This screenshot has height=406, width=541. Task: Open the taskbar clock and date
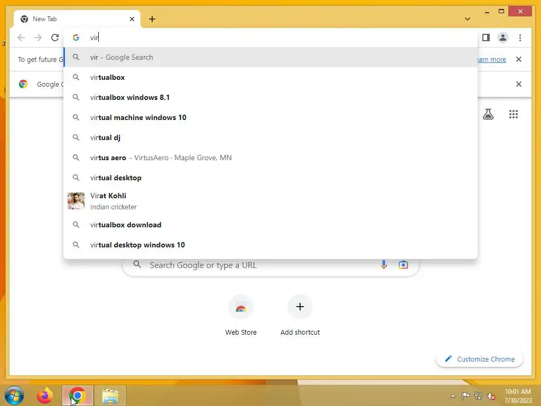pos(518,396)
